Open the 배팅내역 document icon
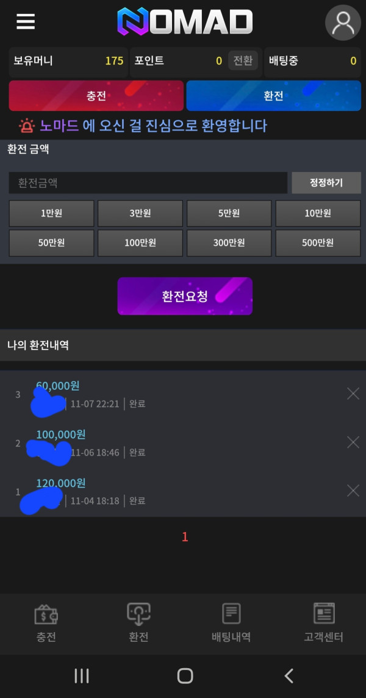This screenshot has height=698, width=366. point(231,614)
